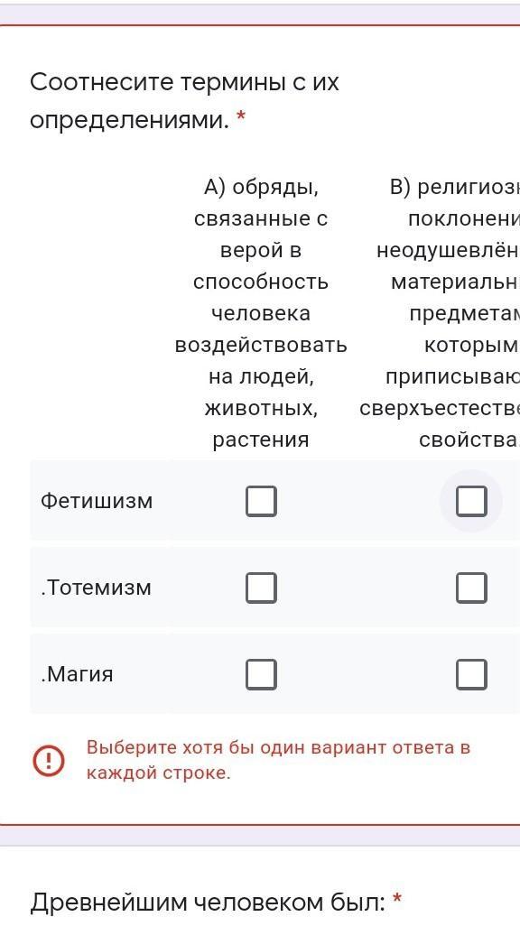Image resolution: width=520 pixels, height=926 pixels.
Task: Check column A box for Фетишизм
Action: pyautogui.click(x=261, y=501)
